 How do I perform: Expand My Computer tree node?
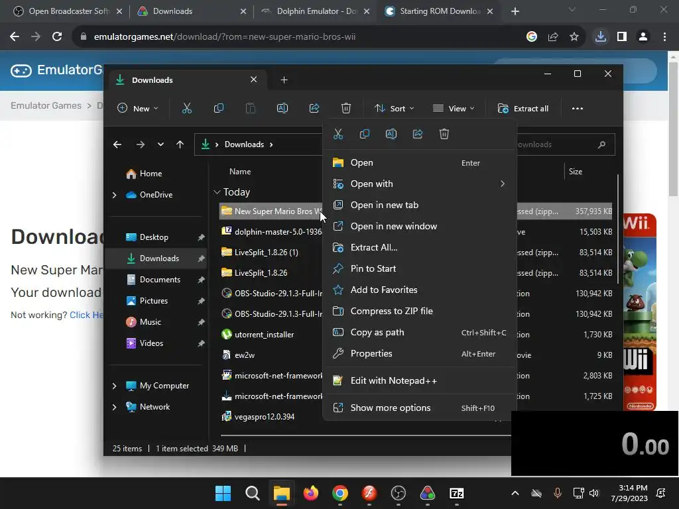pos(114,386)
